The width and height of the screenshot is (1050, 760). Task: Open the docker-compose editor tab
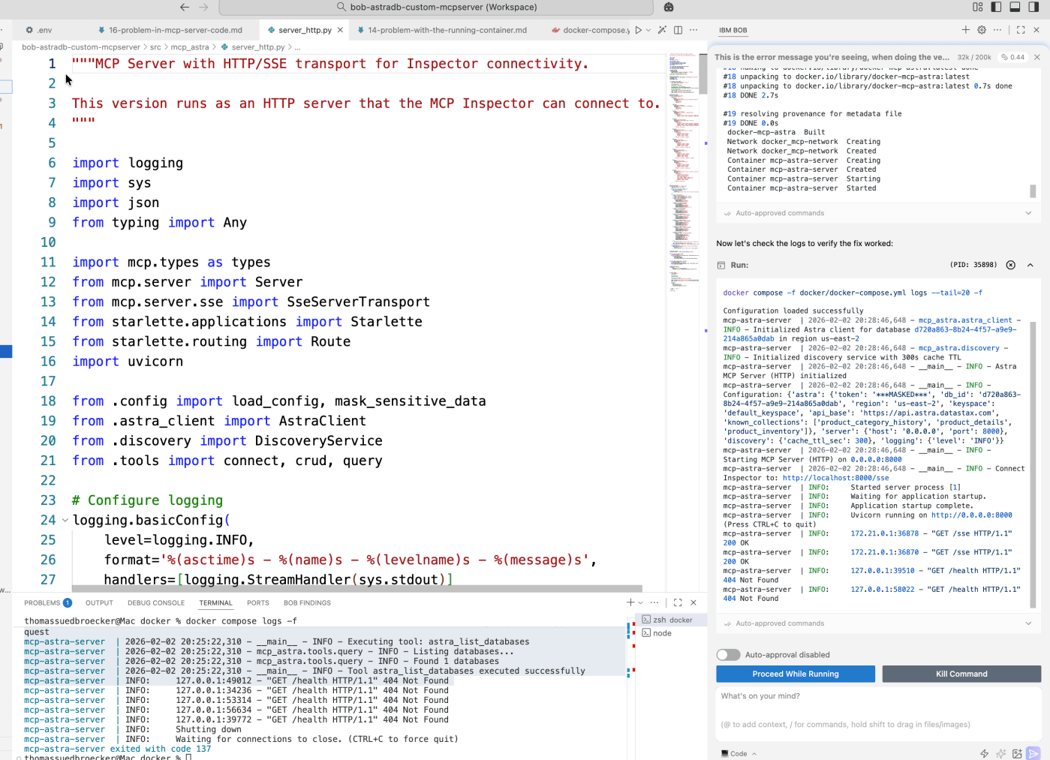[595, 30]
